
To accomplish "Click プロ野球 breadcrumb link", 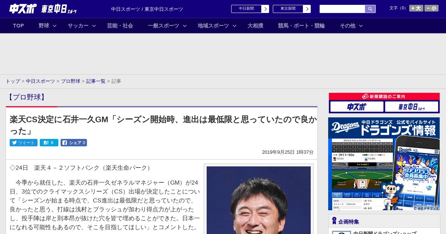I will 71,81.
